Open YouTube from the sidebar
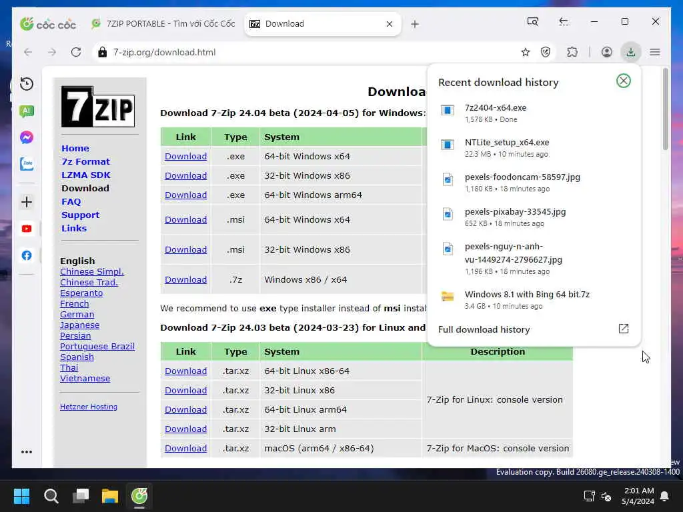The height and width of the screenshot is (512, 683). point(27,229)
